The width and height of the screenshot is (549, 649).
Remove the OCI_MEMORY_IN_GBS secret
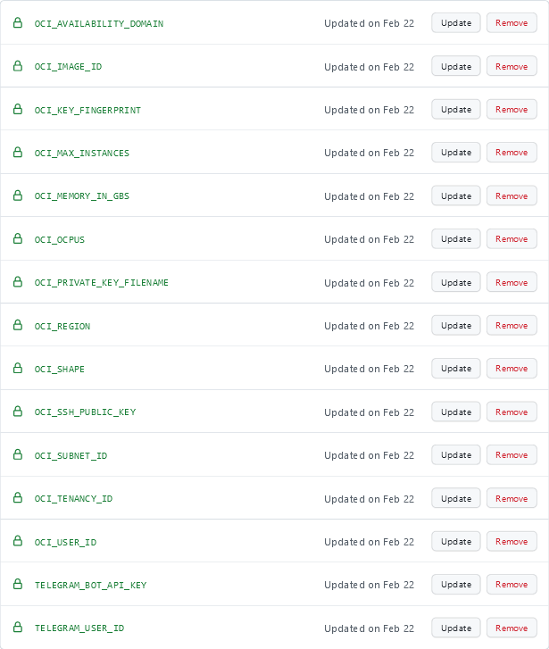pyautogui.click(x=512, y=196)
